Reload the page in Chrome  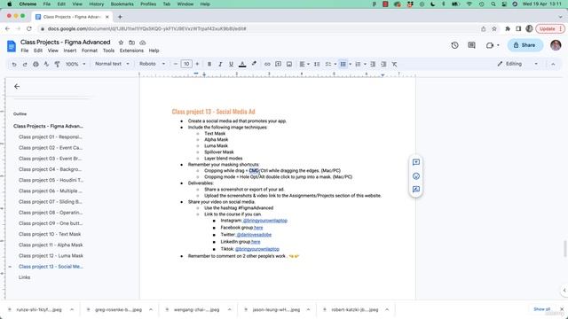29,28
